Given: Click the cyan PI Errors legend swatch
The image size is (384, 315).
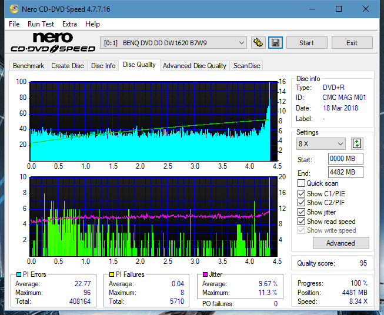Looking at the screenshot, I should 19,274.
